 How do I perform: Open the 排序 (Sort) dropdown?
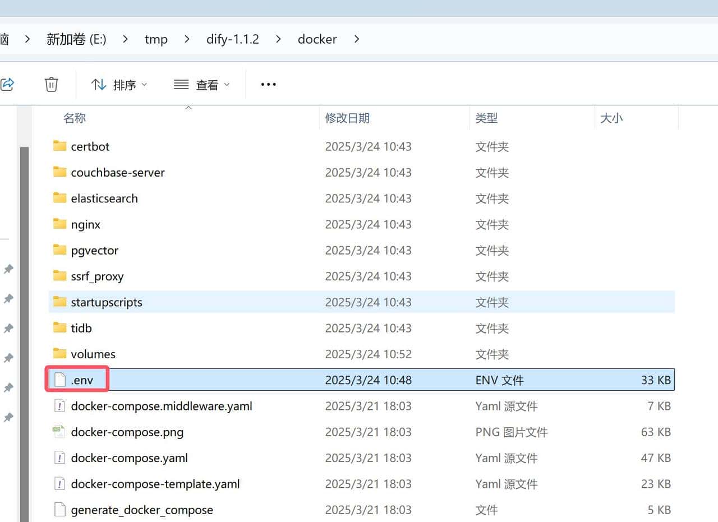pos(119,84)
